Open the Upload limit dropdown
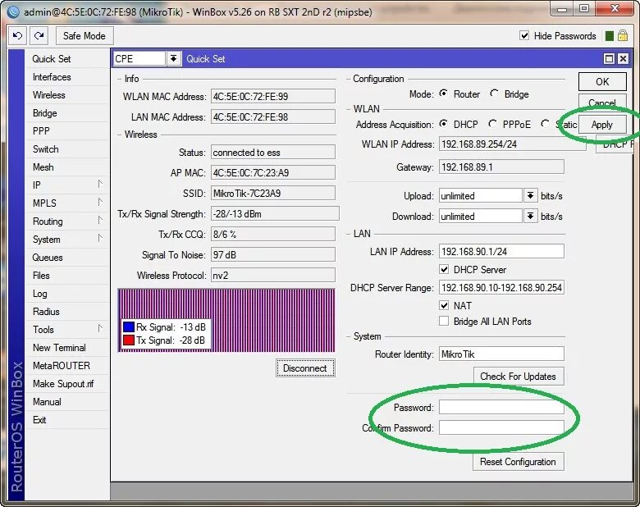The image size is (640, 507). pos(530,195)
